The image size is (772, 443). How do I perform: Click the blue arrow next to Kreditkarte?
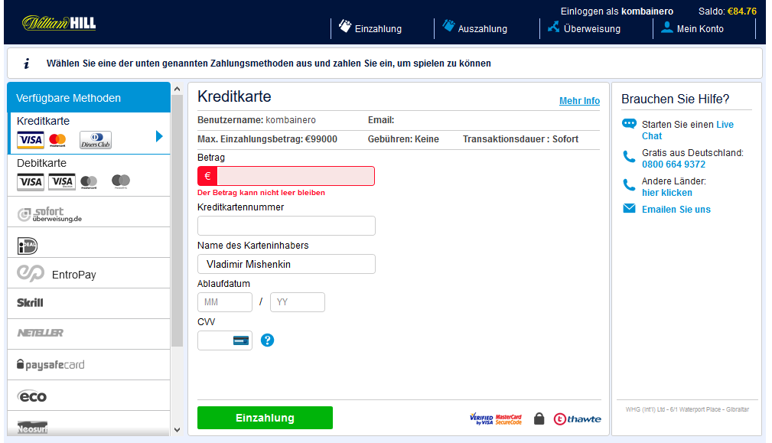pos(159,136)
